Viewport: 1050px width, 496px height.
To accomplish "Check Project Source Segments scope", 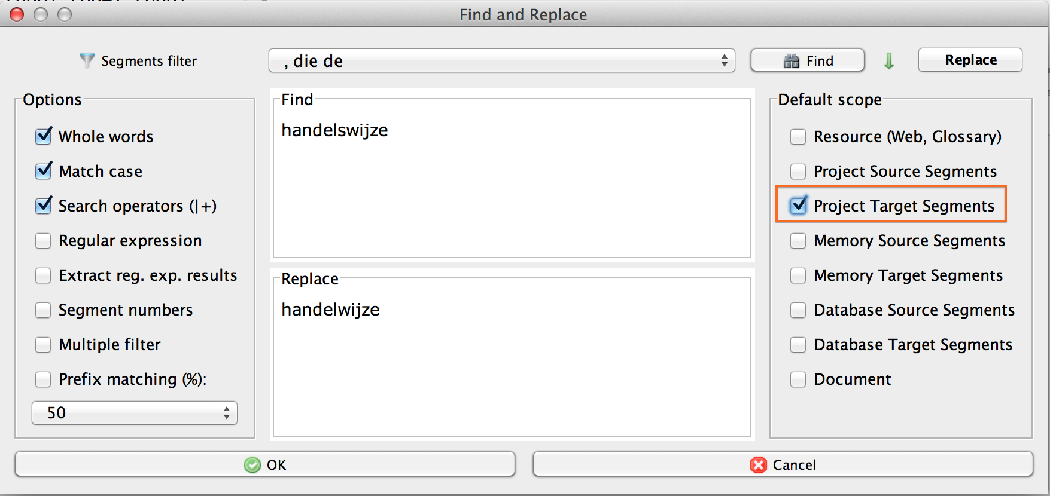I will click(798, 172).
